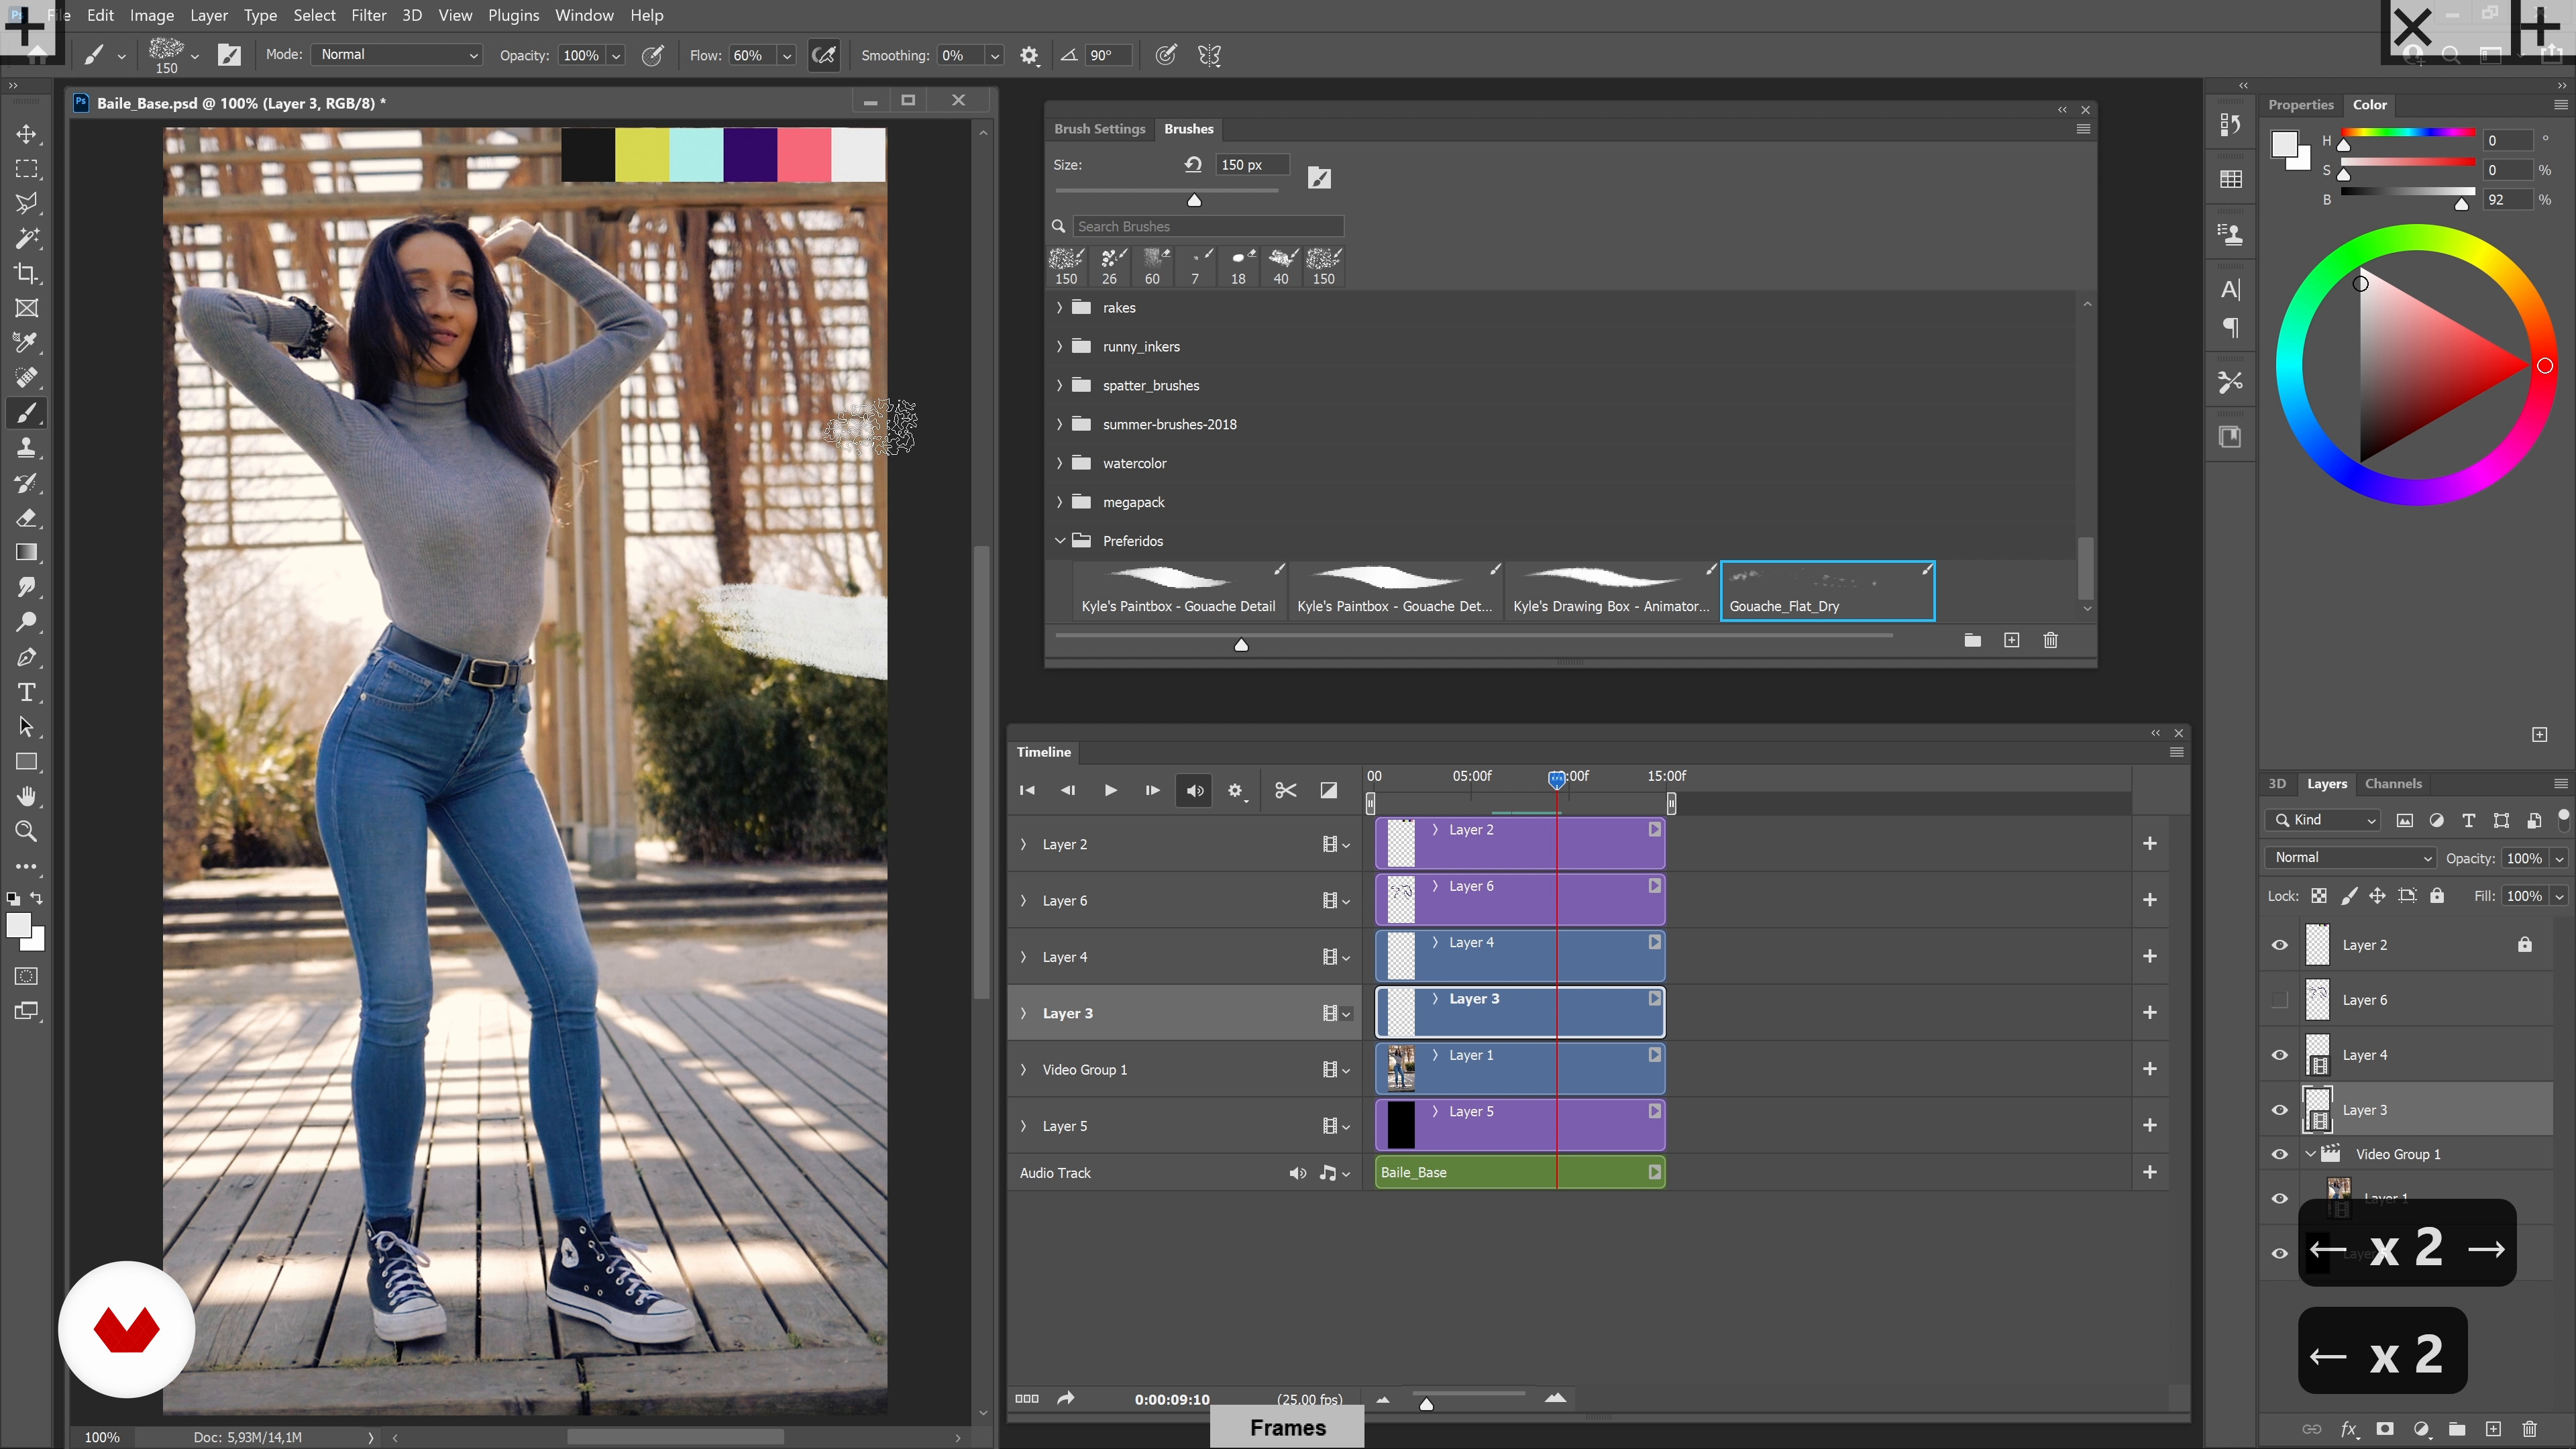Screen dimensions: 2576x1449
Task: Click the brush Size slider
Action: [x=1166, y=190]
